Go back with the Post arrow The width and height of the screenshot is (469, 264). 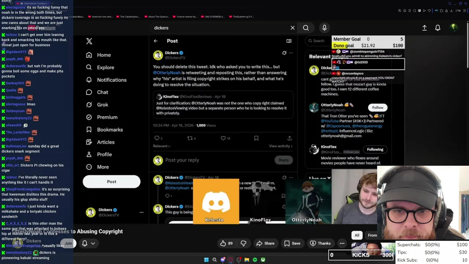tap(156, 41)
